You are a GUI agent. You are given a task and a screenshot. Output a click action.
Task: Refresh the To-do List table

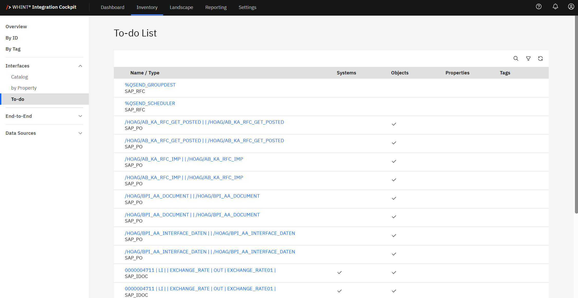click(x=540, y=59)
